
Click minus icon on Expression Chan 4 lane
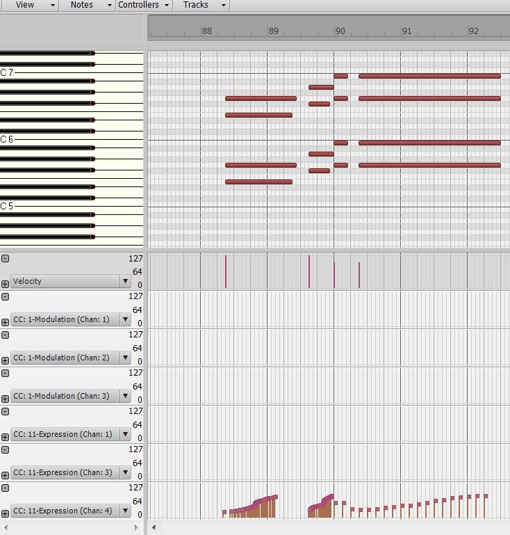[x=5, y=488]
